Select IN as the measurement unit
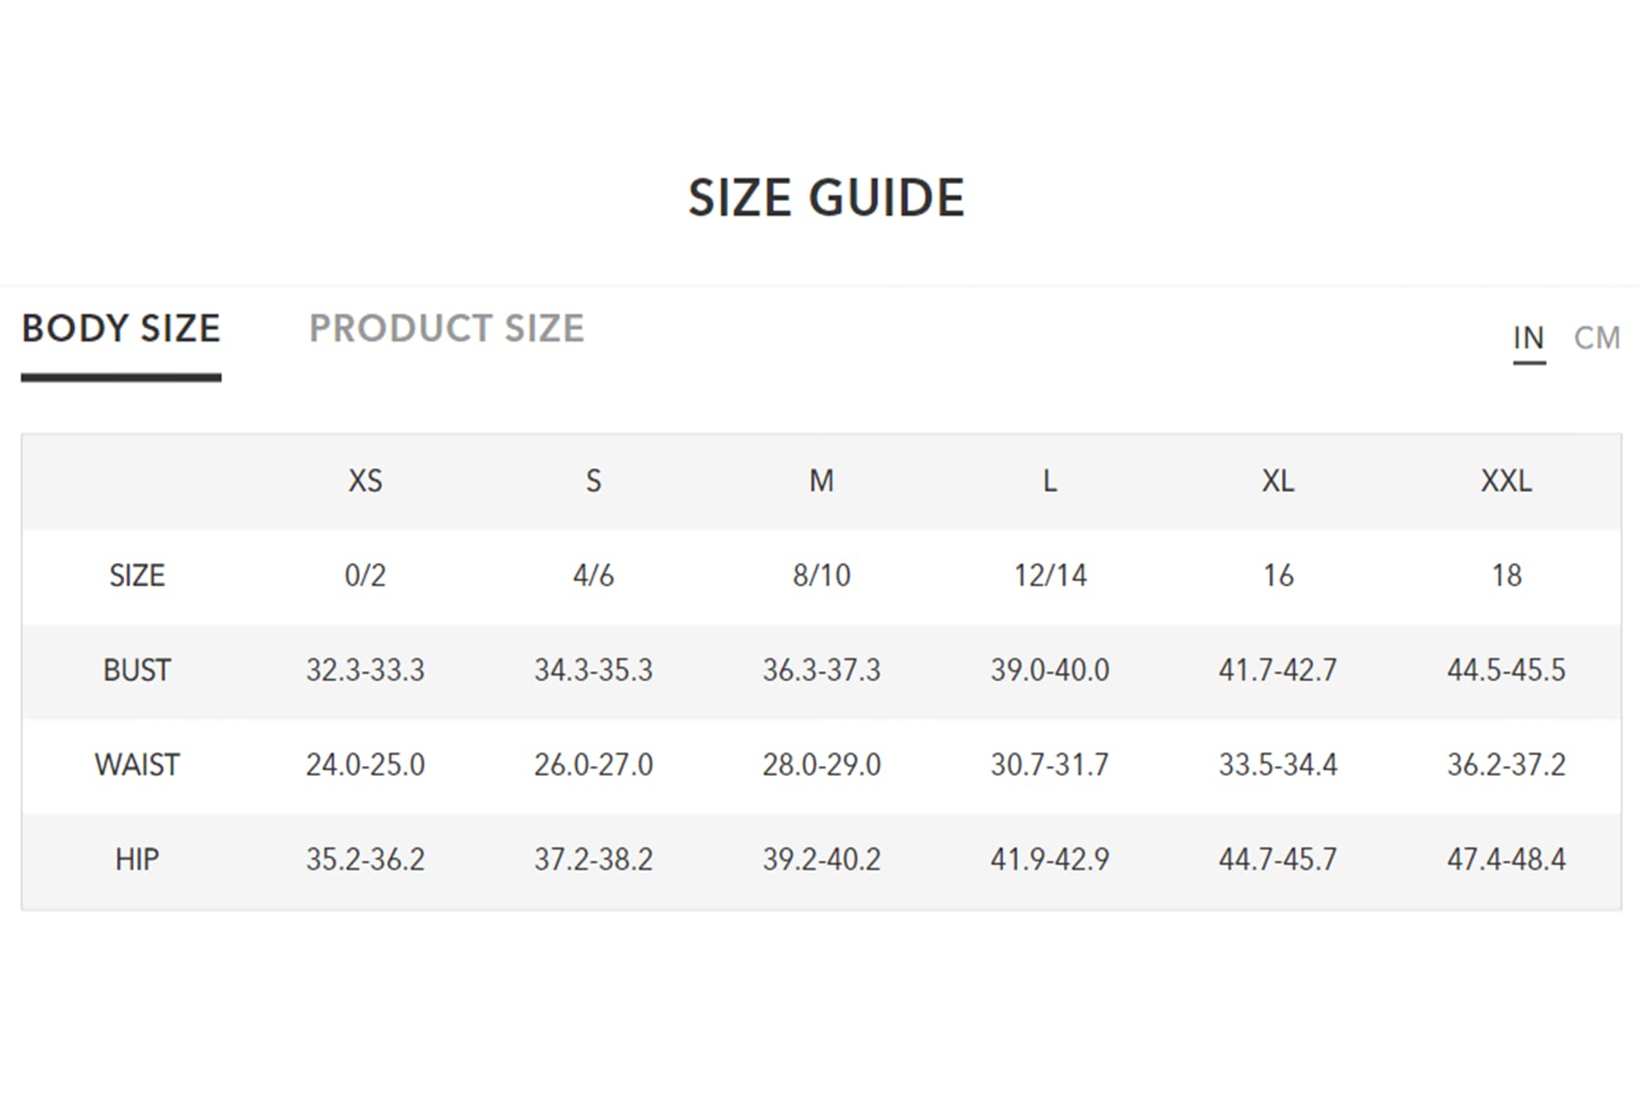The height and width of the screenshot is (1093, 1640). click(x=1529, y=338)
